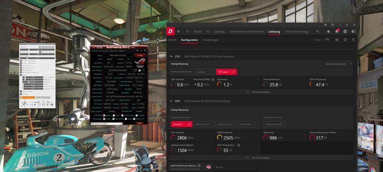Click the Overclock Offset info icon

tap(213, 80)
